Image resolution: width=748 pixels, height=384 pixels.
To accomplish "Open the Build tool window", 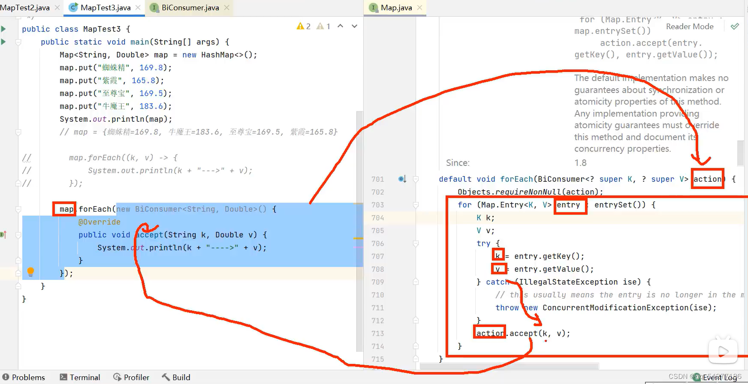I will [176, 377].
